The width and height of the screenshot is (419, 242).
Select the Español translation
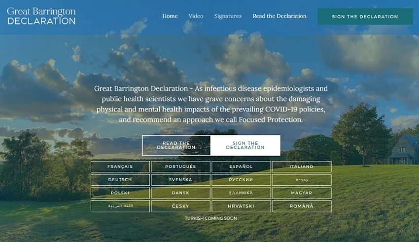click(241, 166)
